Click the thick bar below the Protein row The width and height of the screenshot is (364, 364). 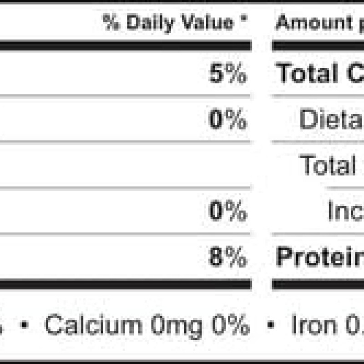[x=318, y=284]
